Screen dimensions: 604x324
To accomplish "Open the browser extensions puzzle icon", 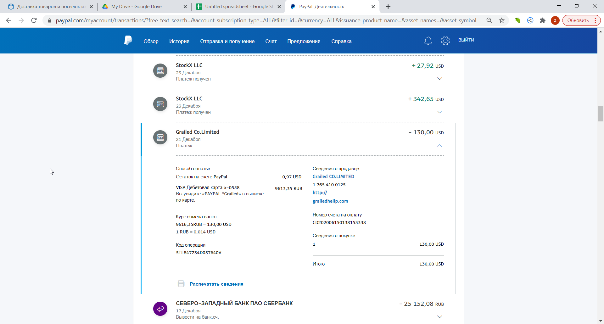I will (543, 20).
